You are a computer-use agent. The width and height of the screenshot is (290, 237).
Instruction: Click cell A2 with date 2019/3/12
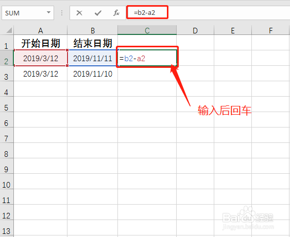tap(41, 58)
